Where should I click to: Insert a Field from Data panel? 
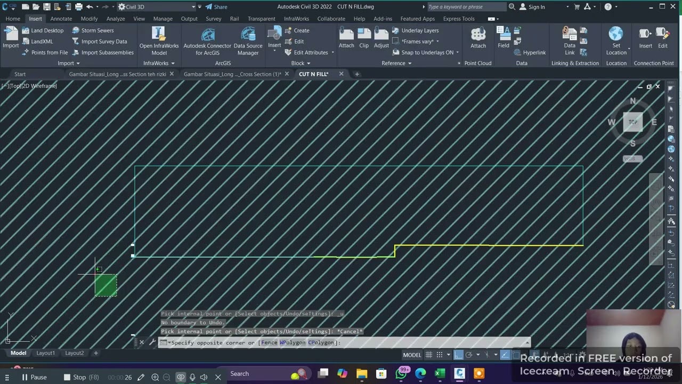click(x=504, y=37)
